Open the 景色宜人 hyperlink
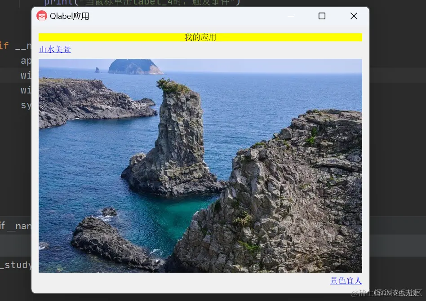Screen dimensions: 426x301 coord(346,280)
